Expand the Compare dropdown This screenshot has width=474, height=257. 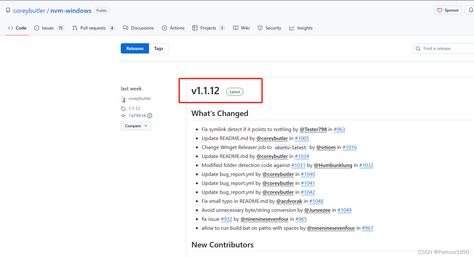[136, 126]
